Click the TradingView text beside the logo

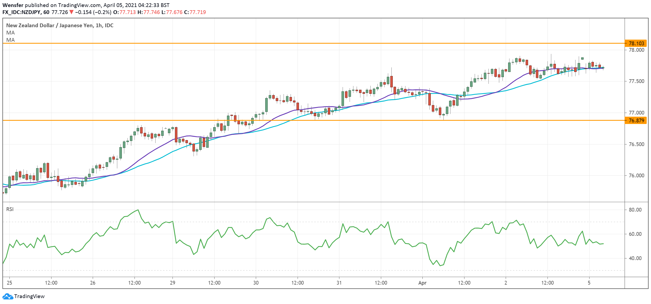(x=29, y=296)
